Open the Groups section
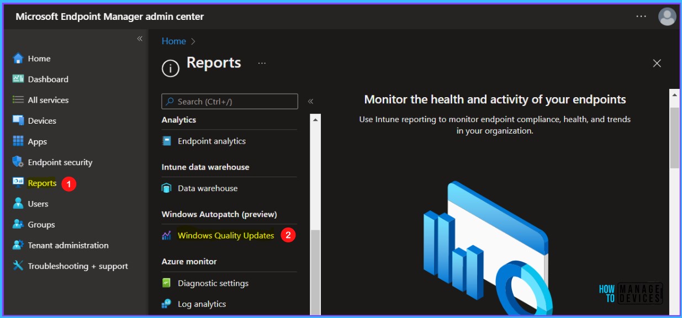Viewport: 682px width, 318px height. click(x=41, y=225)
